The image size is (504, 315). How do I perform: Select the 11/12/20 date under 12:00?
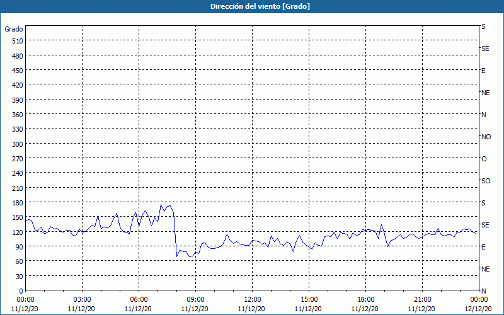[x=253, y=309]
